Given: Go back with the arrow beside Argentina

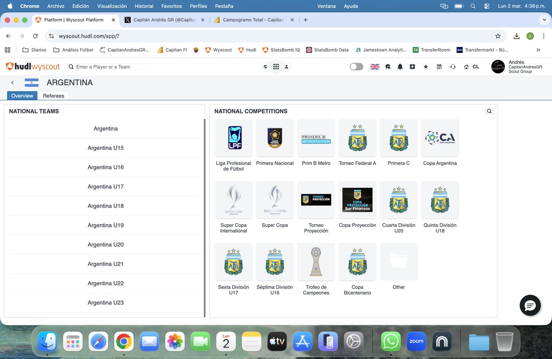Looking at the screenshot, I should click(12, 83).
